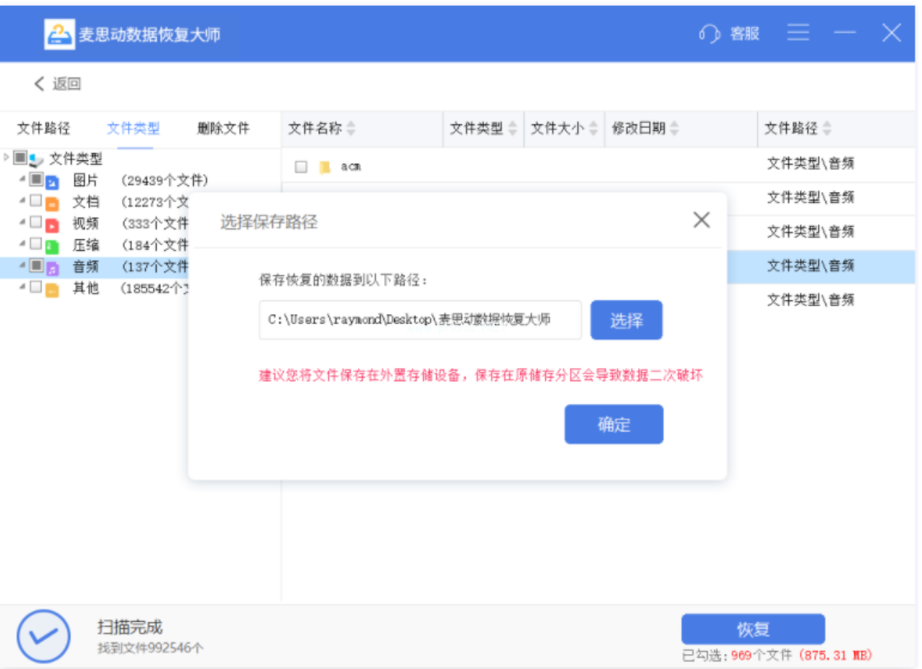
Task: Toggle the 视频 category checkbox
Action: (35, 222)
